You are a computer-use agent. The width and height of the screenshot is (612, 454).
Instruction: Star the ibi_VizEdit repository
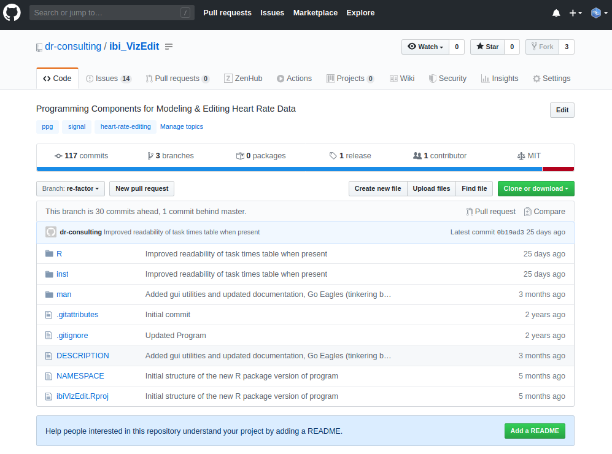click(487, 47)
